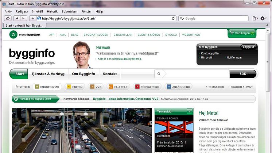Open the Varukorgen shopping cart
Screen dimensions: 272x153
pos(242,33)
